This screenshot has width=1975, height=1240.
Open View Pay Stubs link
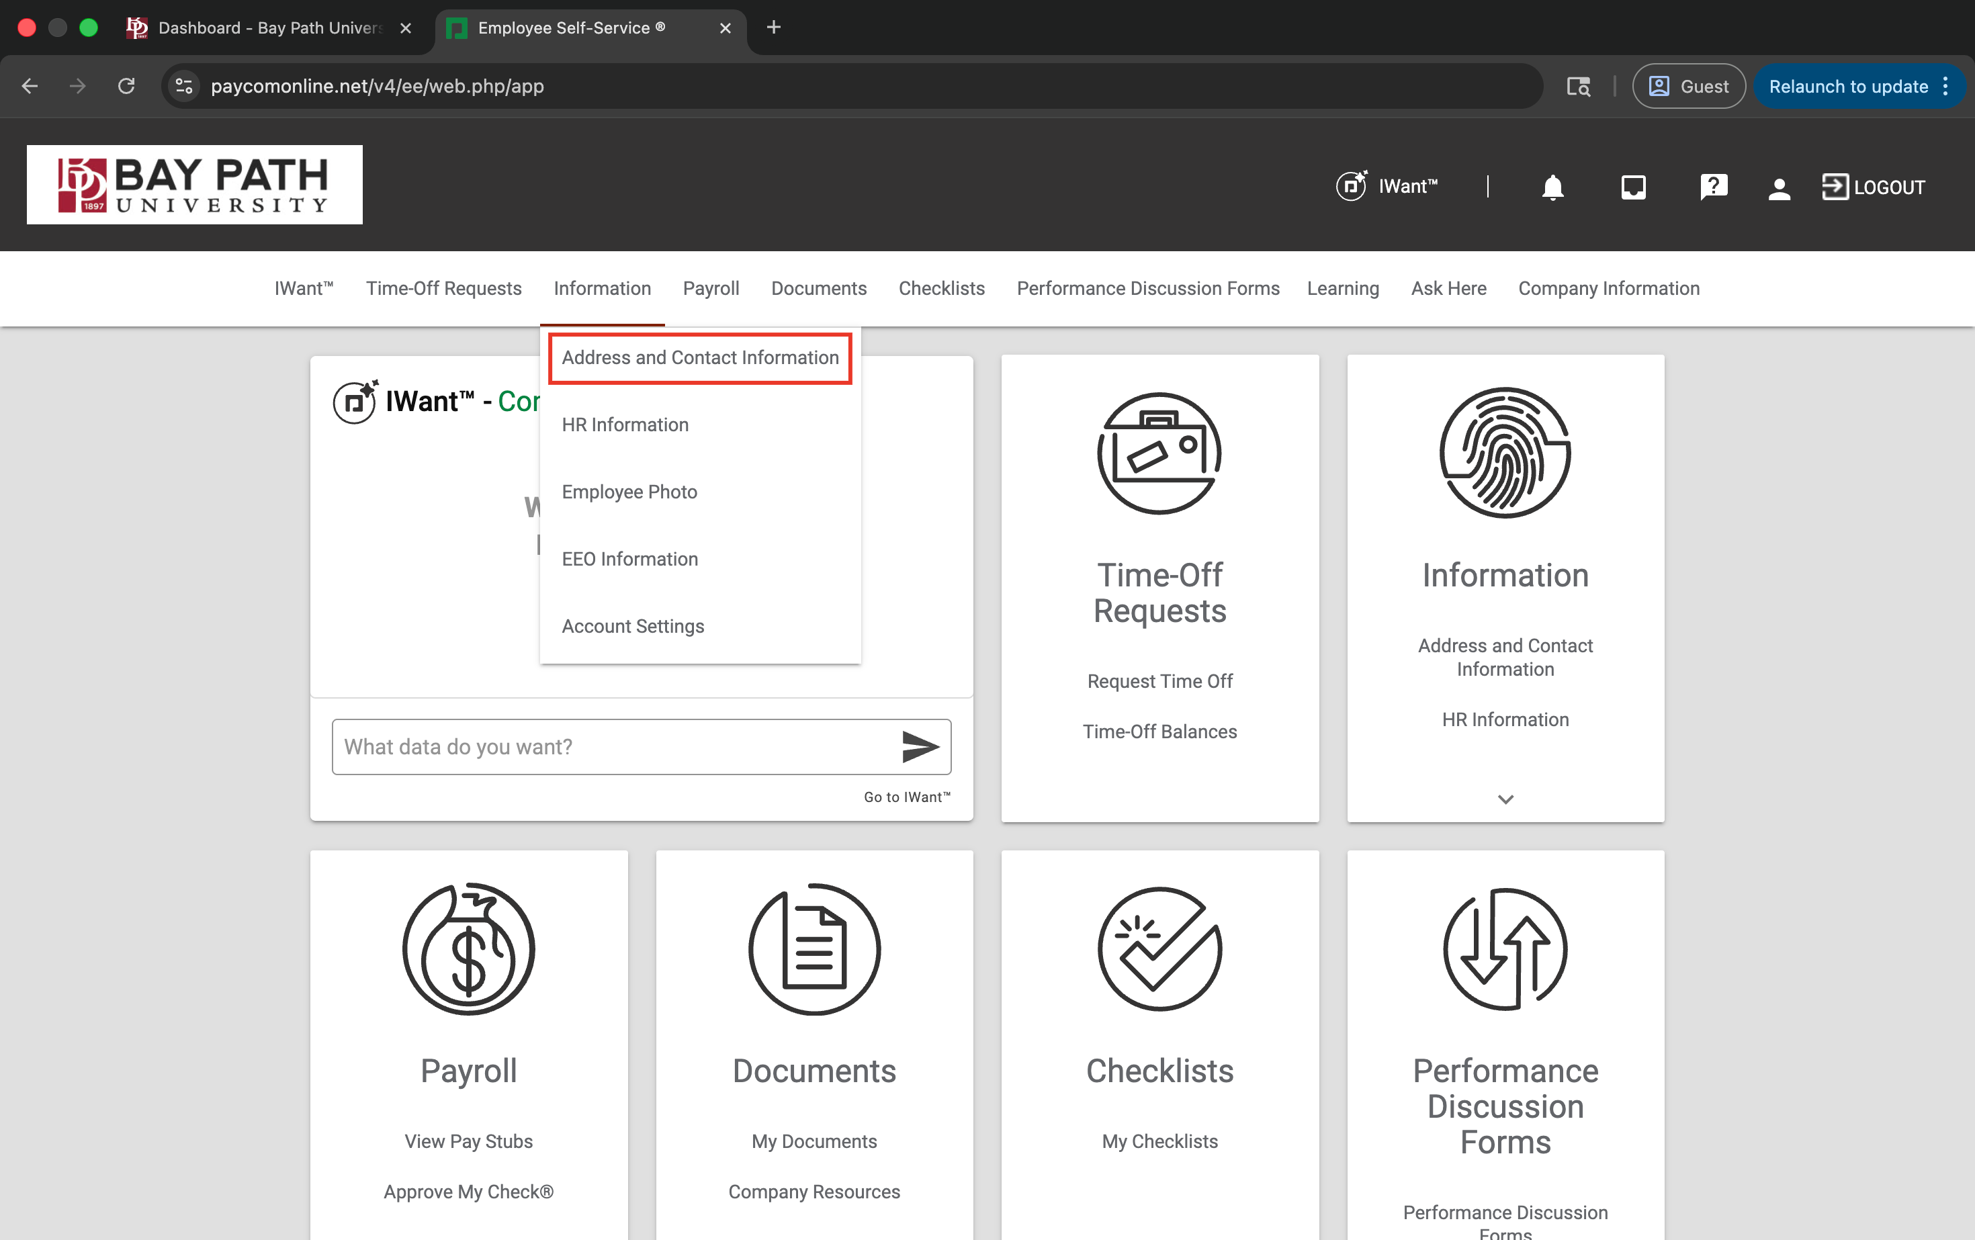coord(468,1141)
